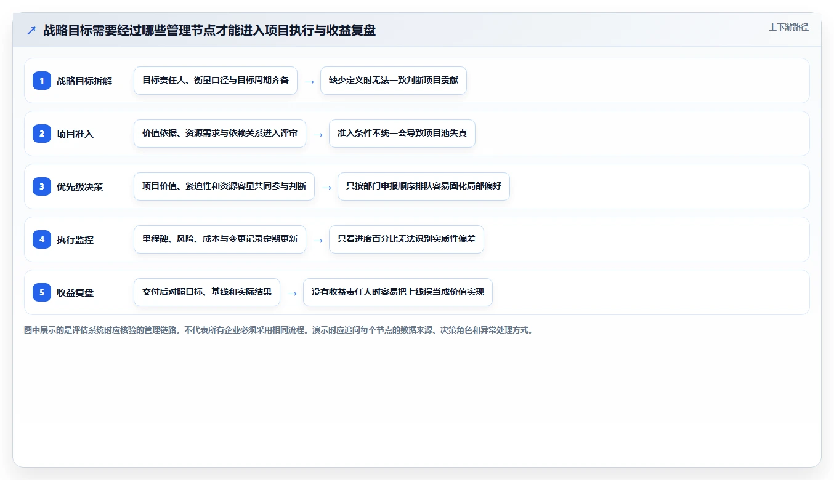
Task: Click the 价值依据、资源需求与依赖关系进入评审 box
Action: click(220, 134)
